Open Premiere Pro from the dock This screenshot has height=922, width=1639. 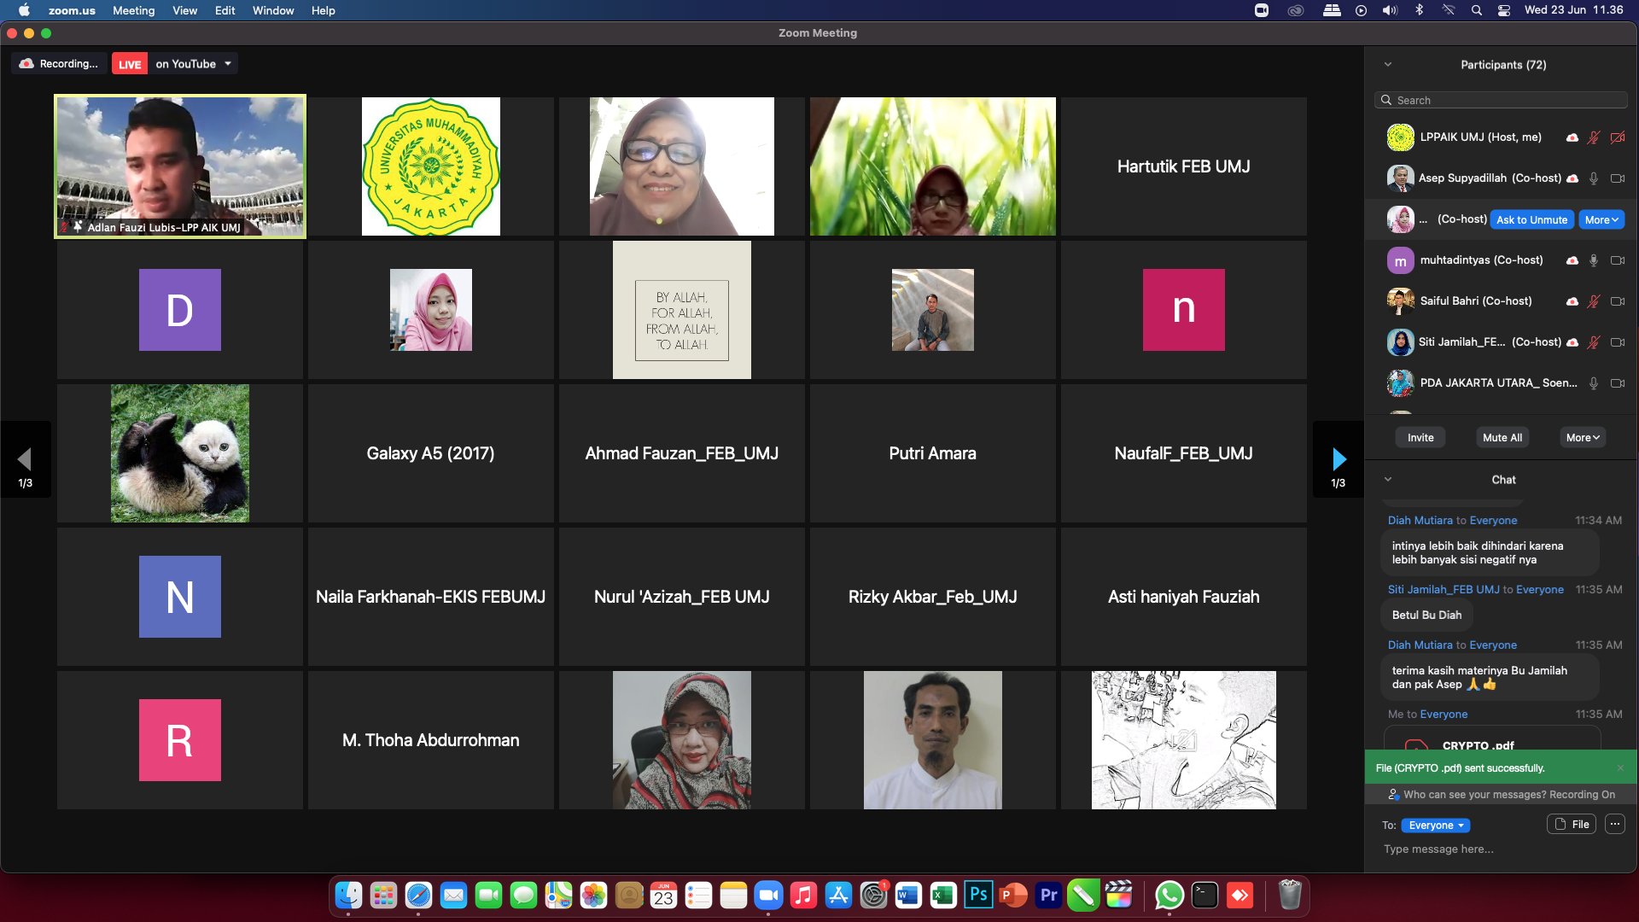click(1048, 895)
